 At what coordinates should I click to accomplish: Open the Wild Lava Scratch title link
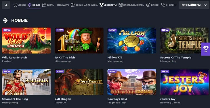click(x=14, y=57)
